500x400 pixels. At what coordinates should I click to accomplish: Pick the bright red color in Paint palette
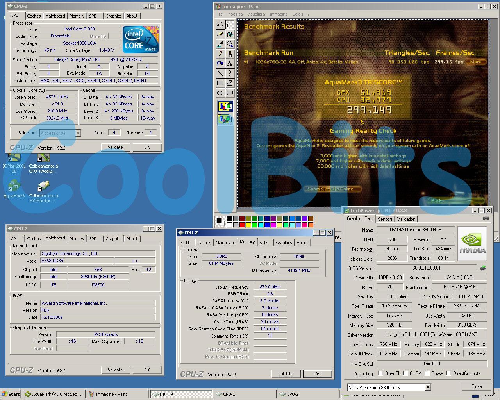point(242,225)
